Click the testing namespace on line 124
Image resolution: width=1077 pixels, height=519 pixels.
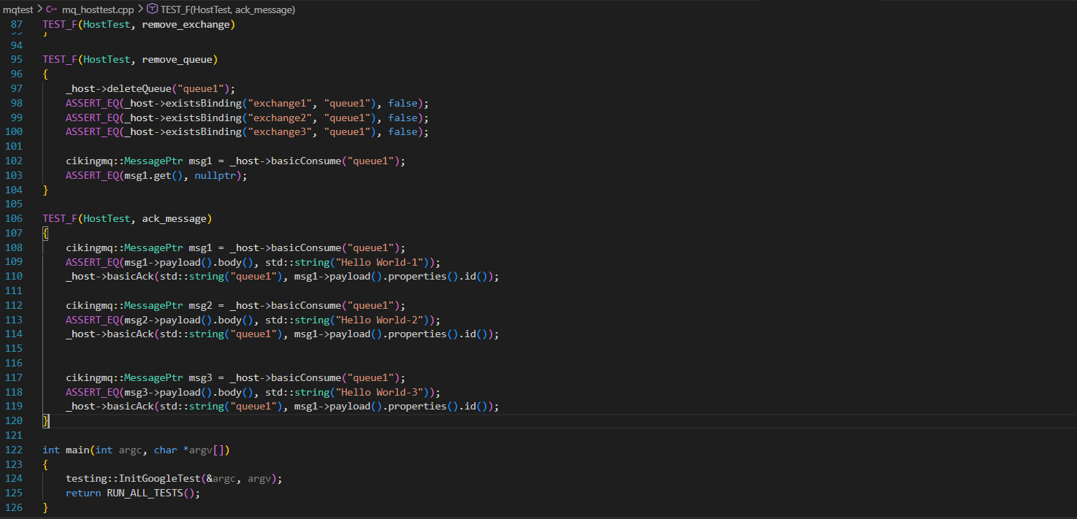pyautogui.click(x=86, y=479)
